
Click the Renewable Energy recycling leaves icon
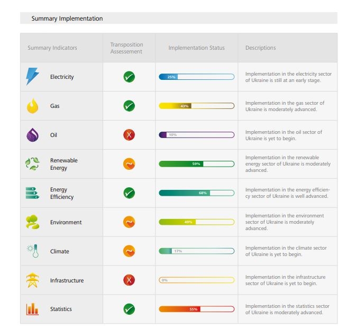(x=32, y=164)
